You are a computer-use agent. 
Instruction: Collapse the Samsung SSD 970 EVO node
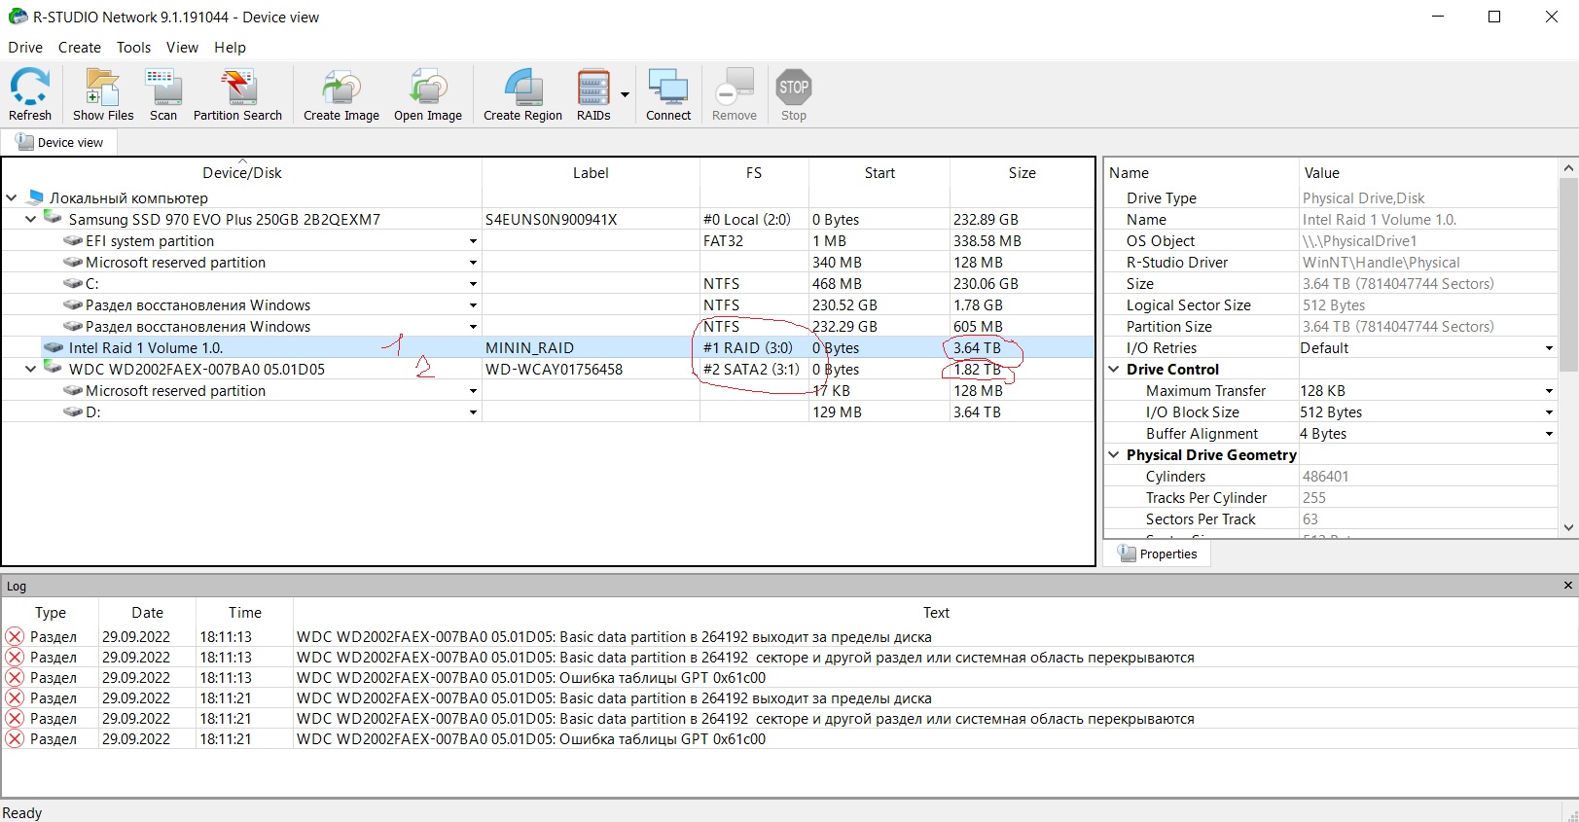[x=30, y=219]
